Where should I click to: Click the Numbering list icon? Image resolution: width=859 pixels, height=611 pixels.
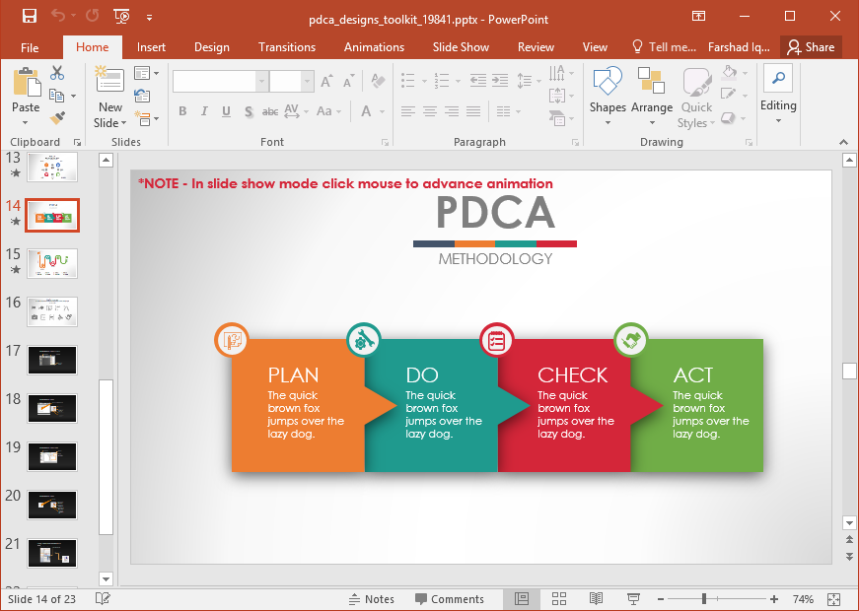[x=442, y=81]
